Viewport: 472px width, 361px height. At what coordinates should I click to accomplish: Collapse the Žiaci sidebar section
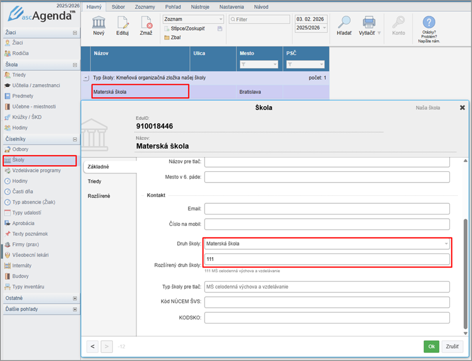(x=75, y=32)
